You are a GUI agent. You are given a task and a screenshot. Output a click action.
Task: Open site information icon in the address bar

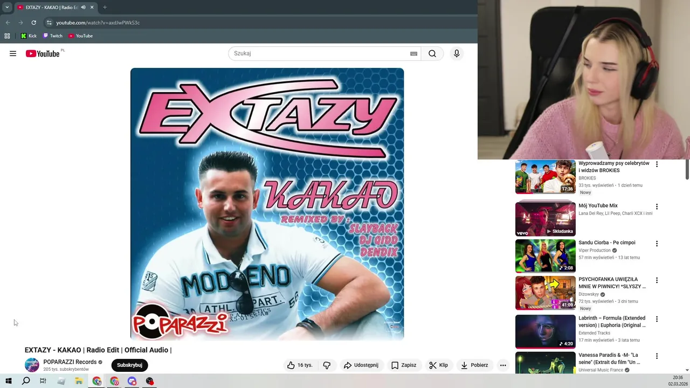tap(49, 23)
